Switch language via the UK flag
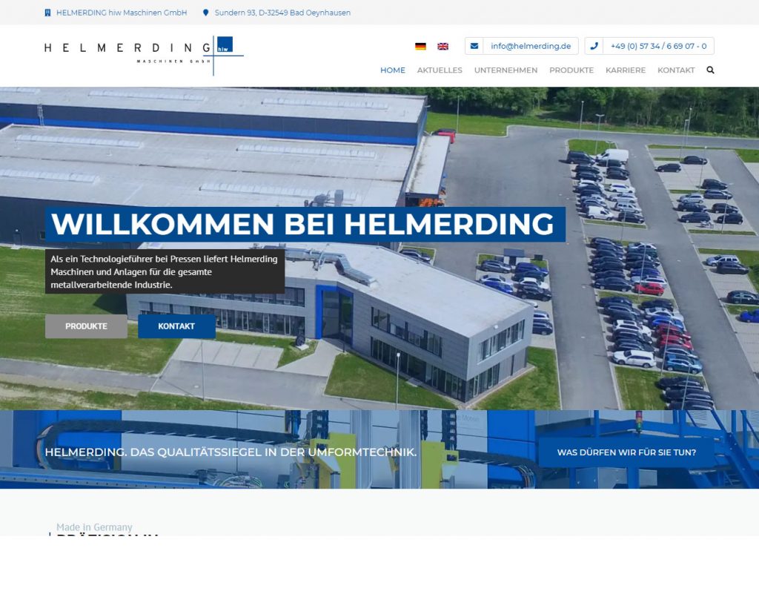759x597 pixels. coord(443,47)
